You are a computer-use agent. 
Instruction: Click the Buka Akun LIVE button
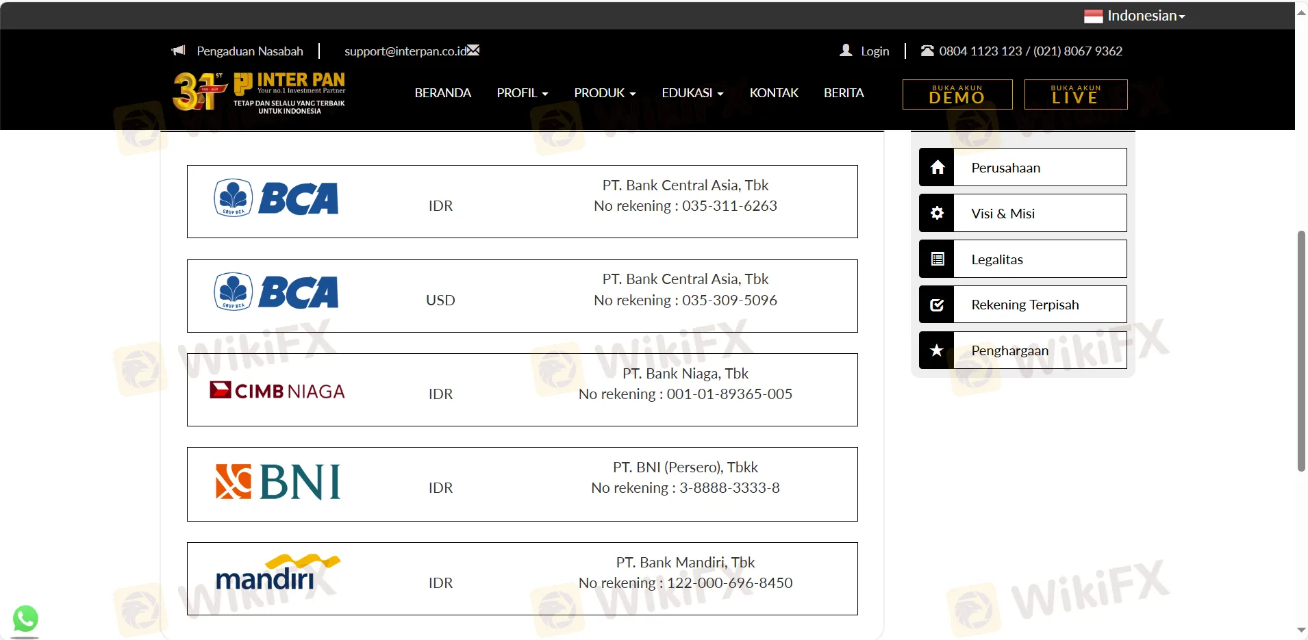click(x=1076, y=94)
